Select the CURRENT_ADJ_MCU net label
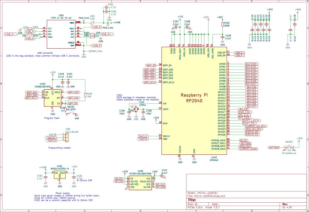 [256, 126]
